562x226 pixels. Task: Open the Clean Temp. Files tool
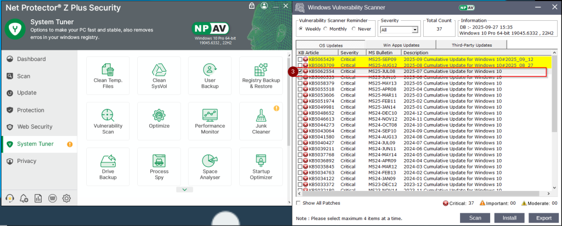(x=108, y=75)
